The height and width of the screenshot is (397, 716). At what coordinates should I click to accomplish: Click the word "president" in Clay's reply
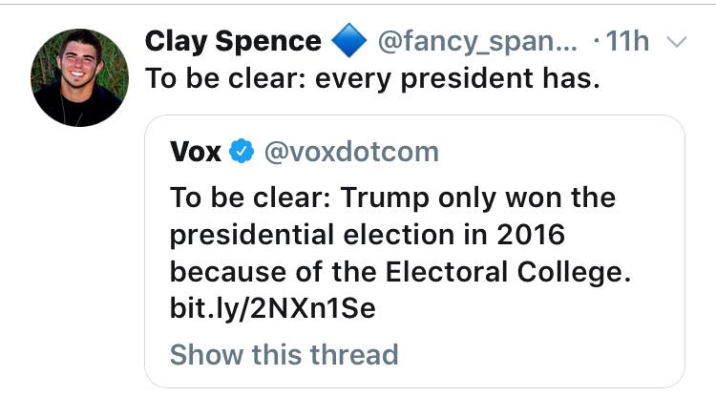(x=467, y=78)
